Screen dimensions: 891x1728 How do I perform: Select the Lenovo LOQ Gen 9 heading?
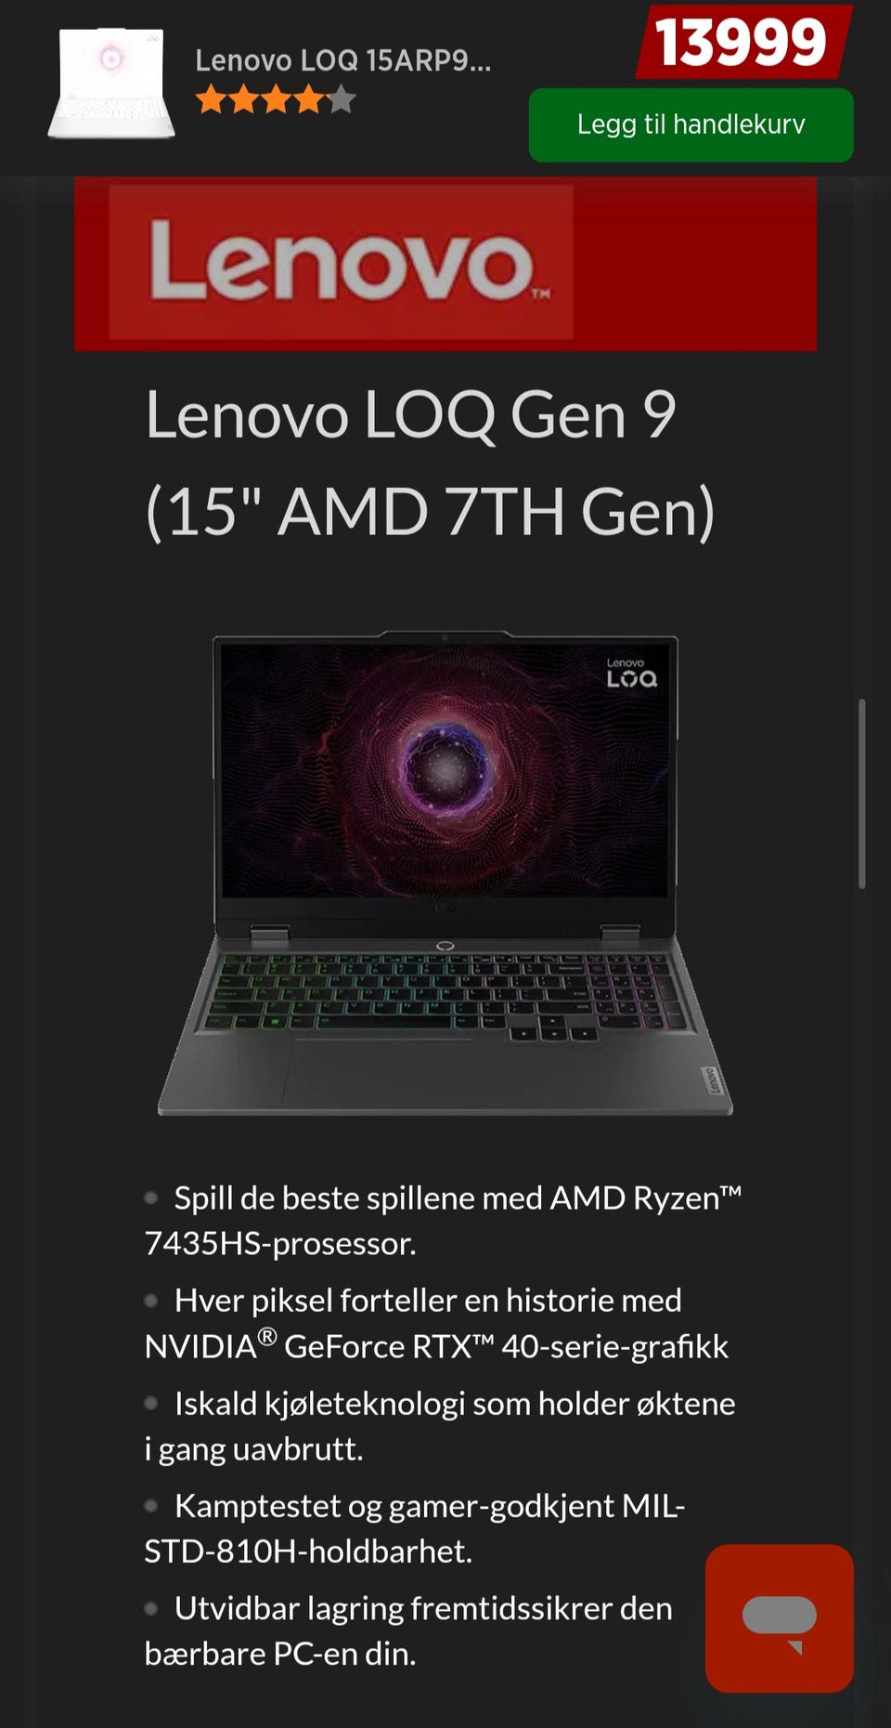click(x=410, y=414)
